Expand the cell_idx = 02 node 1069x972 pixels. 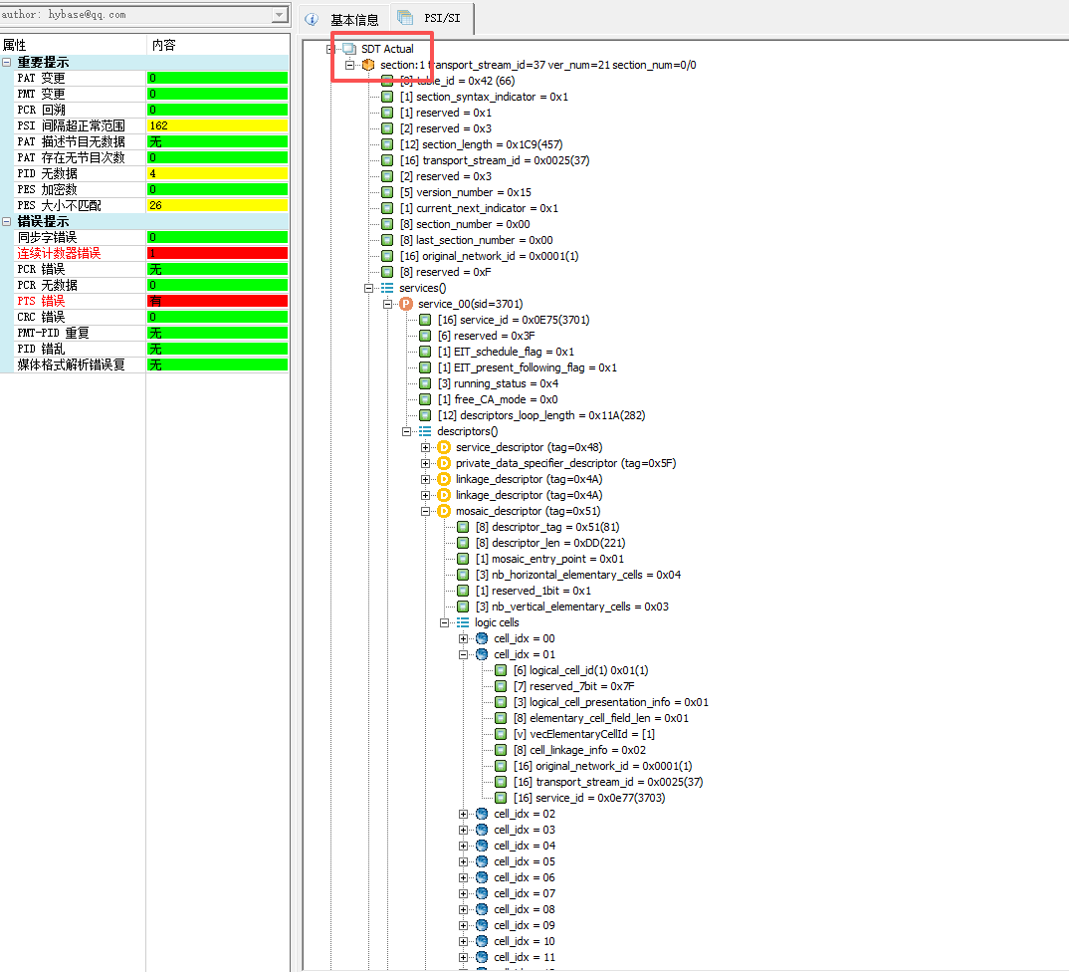pyautogui.click(x=464, y=814)
